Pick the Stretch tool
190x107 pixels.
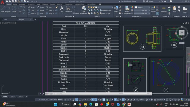32,13
